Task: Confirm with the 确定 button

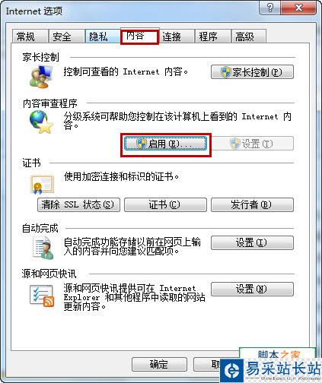Action: point(159,364)
